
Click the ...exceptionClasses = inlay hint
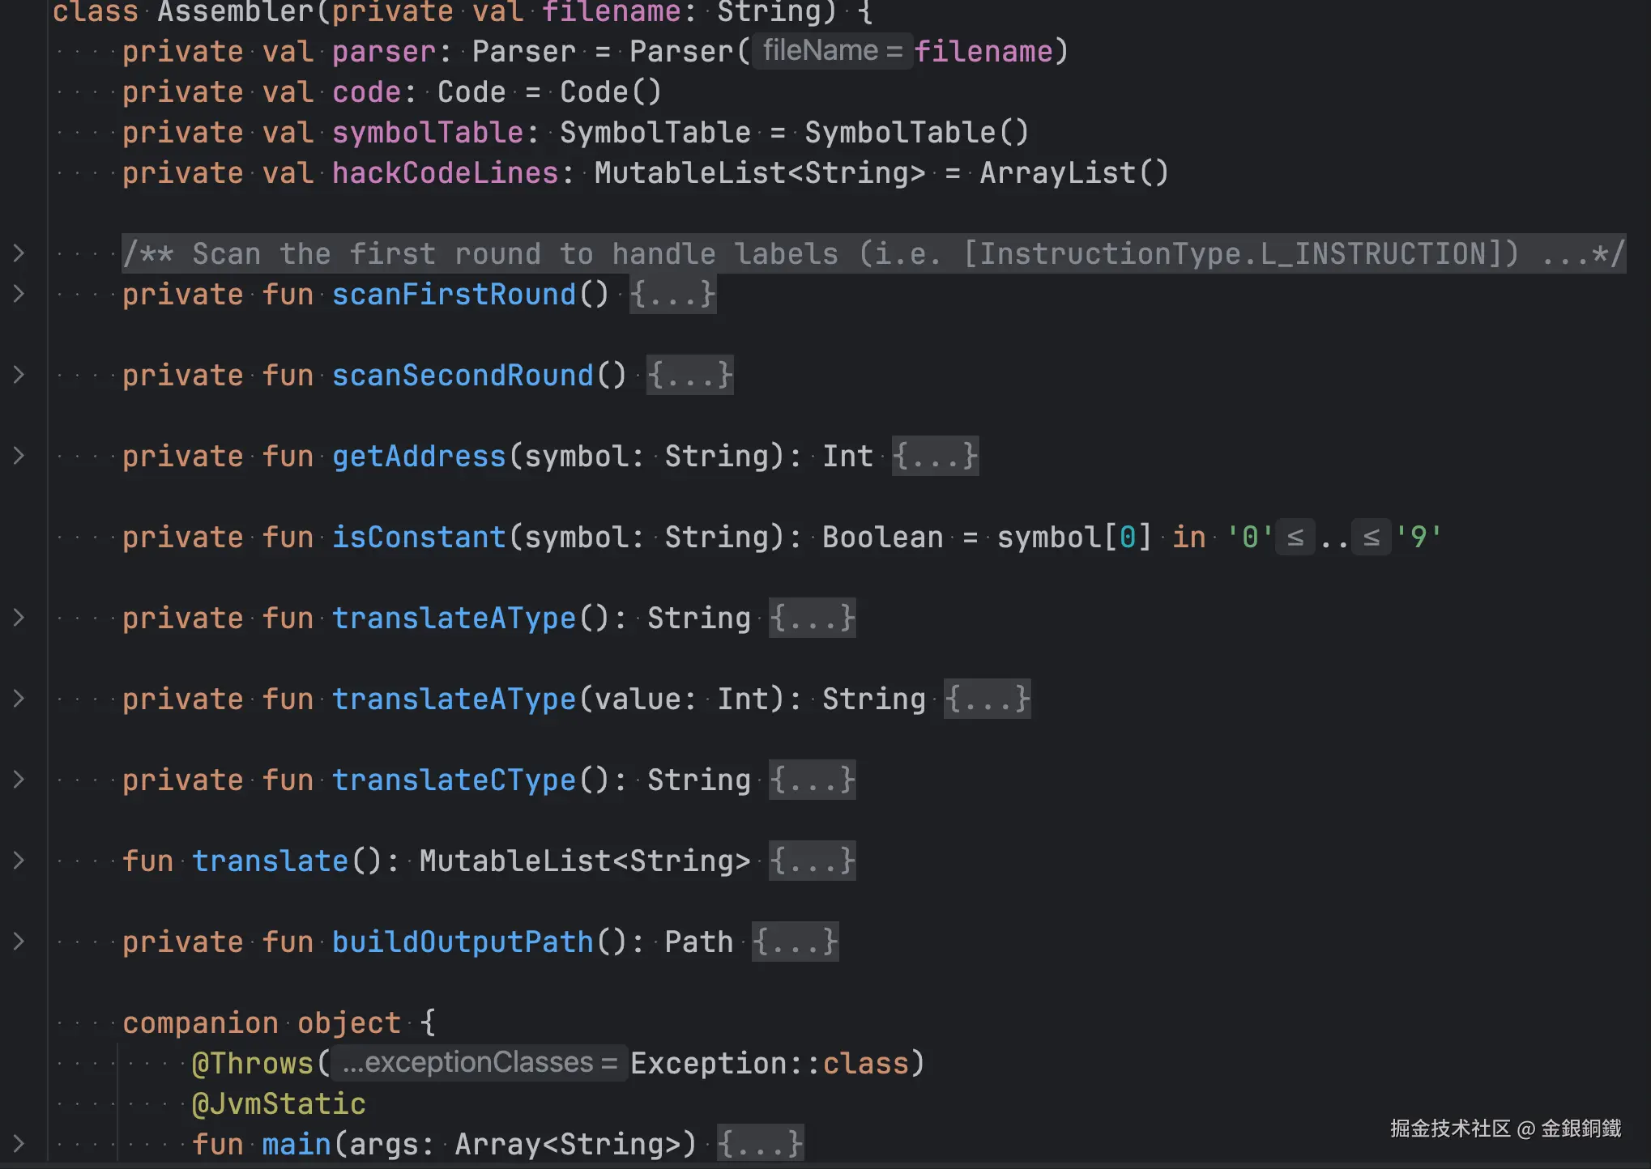tap(479, 1063)
